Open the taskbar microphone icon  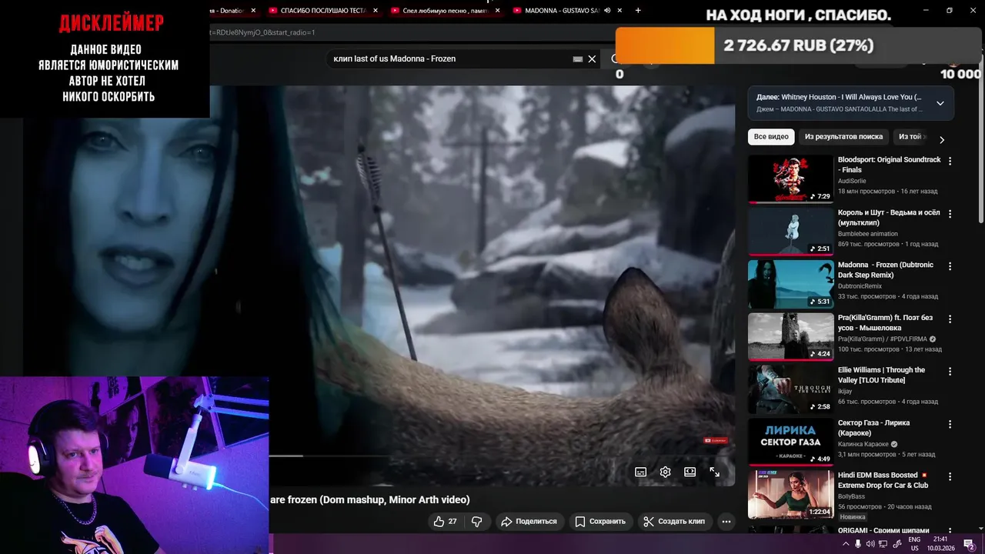point(858,544)
